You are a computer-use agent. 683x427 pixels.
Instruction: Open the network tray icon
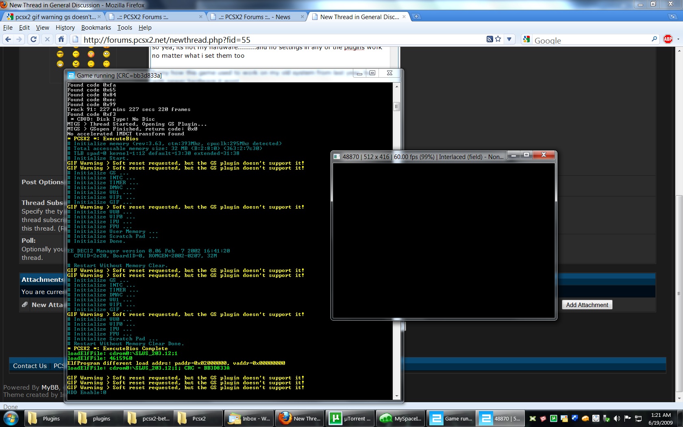pyautogui.click(x=638, y=418)
